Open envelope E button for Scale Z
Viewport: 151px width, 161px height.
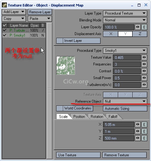pyautogui.click(x=144, y=138)
